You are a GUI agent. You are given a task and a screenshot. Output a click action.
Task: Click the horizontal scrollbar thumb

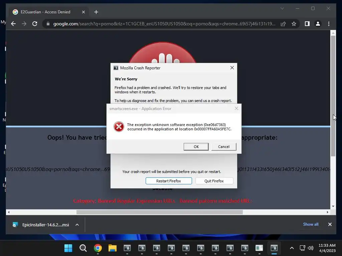pyautogui.click(x=159, y=212)
